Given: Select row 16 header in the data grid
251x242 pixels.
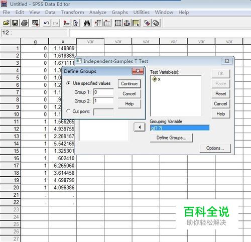Looking at the screenshot, I should pyautogui.click(x=11, y=158).
